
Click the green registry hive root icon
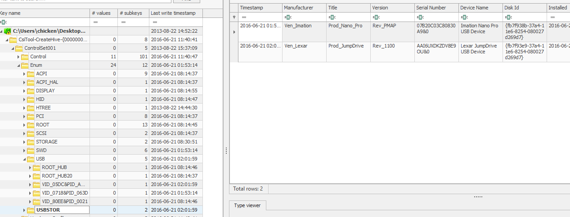pyautogui.click(x=8, y=31)
